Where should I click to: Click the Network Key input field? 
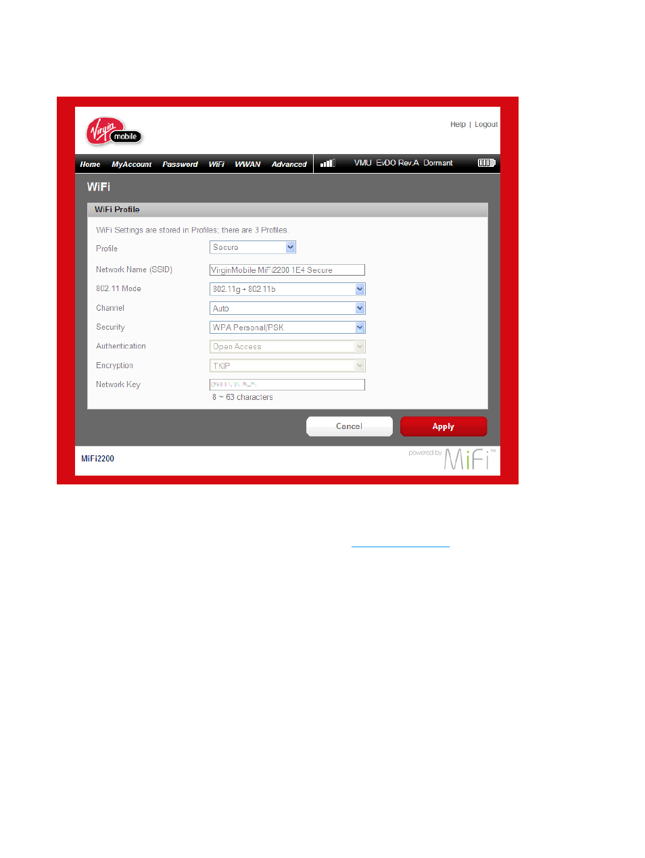coord(287,384)
